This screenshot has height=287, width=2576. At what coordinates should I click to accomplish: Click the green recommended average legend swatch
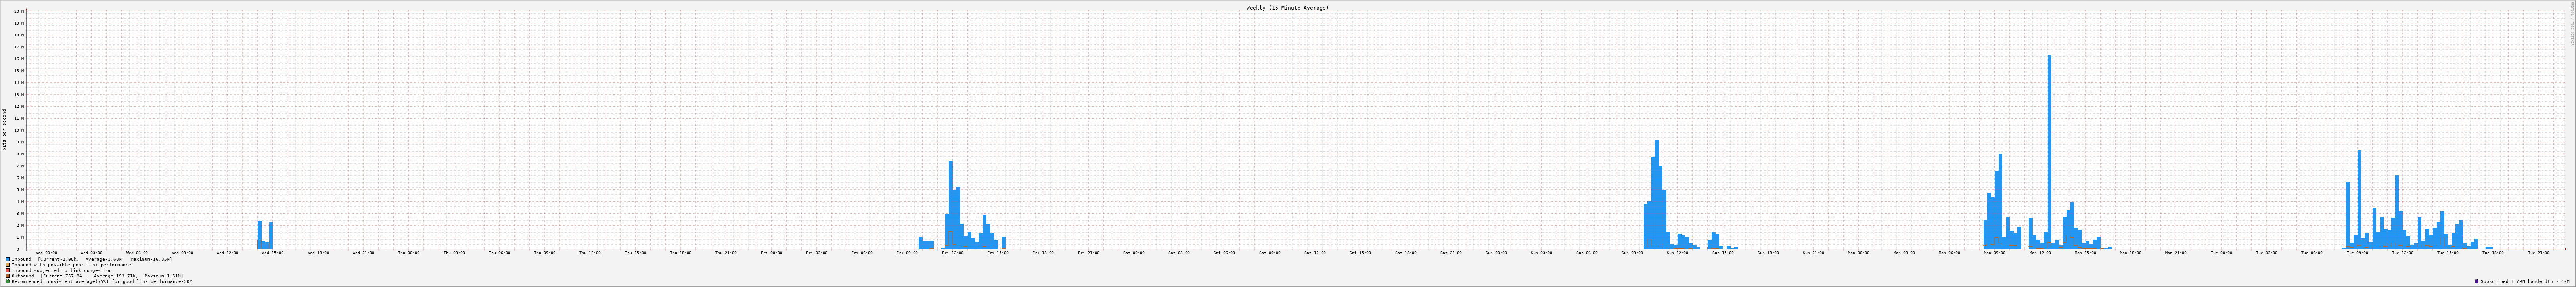click(8, 282)
